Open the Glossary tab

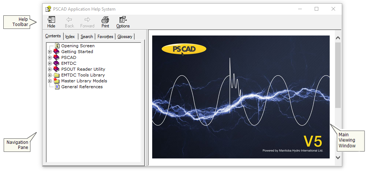[x=125, y=37]
